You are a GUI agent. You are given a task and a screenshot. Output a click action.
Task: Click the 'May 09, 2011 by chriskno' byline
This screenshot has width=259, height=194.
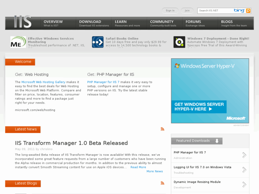click(34, 149)
